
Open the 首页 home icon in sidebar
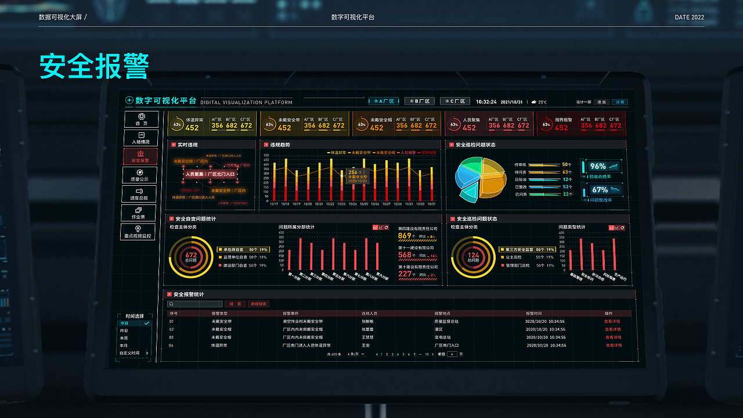pos(141,117)
